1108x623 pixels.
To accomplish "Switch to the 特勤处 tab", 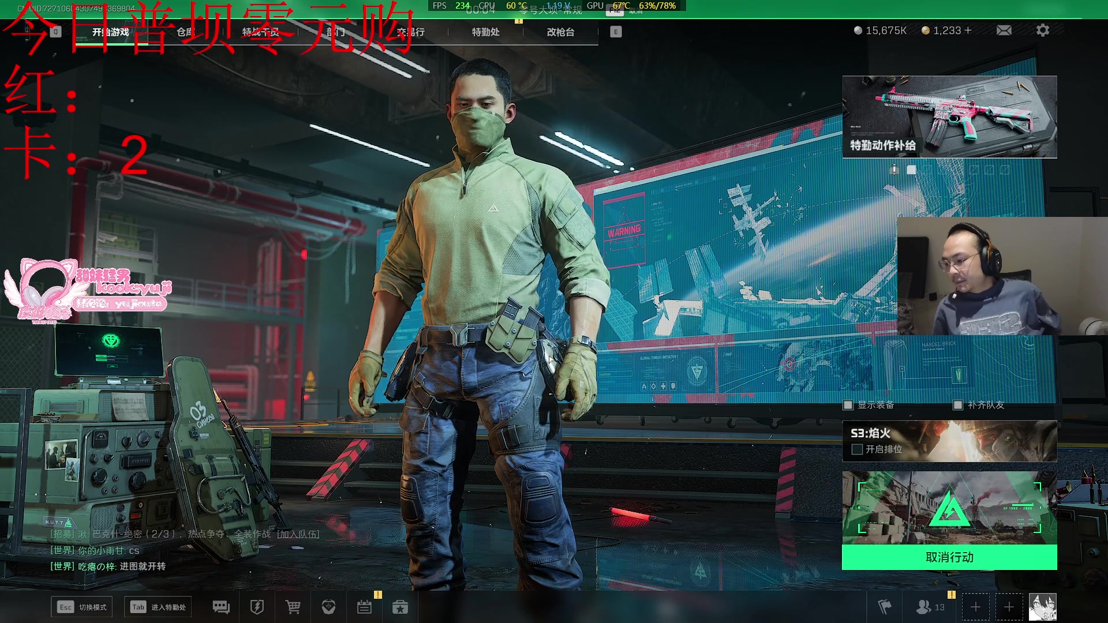I will [x=485, y=32].
